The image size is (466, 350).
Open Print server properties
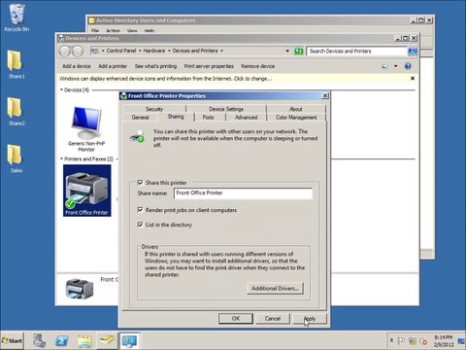[x=209, y=66]
